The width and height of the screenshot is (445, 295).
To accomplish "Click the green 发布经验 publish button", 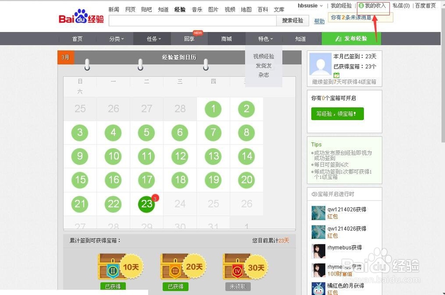I will pos(351,39).
